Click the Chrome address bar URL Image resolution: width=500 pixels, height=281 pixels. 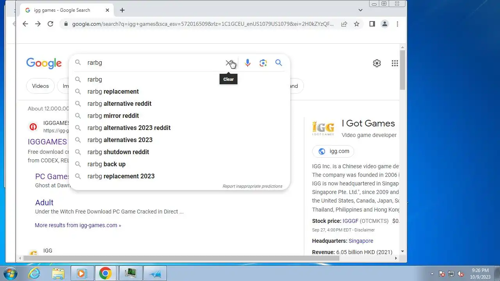click(x=203, y=24)
